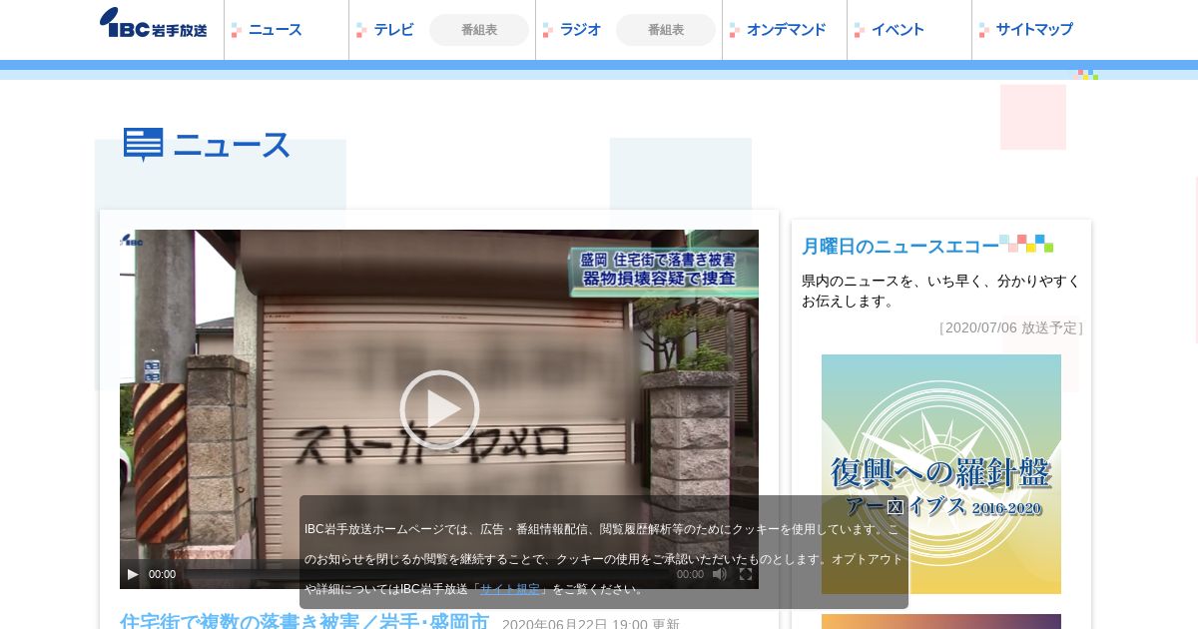1198x629 pixels.
Task: Click the video current time 00:00 display
Action: 163,574
